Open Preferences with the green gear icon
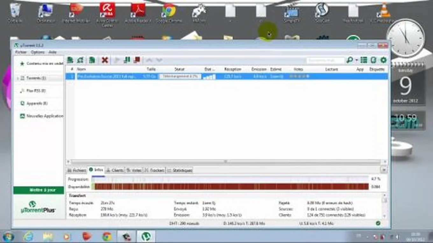This screenshot has width=433, height=243. tap(383, 60)
